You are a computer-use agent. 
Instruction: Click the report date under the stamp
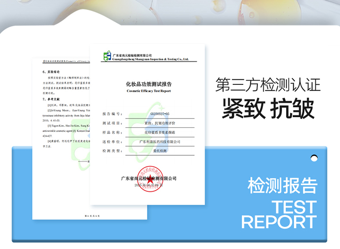[149, 185]
